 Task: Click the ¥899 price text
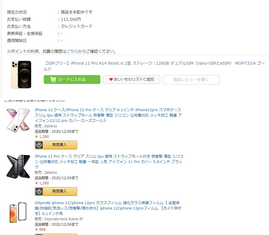[x=40, y=230]
